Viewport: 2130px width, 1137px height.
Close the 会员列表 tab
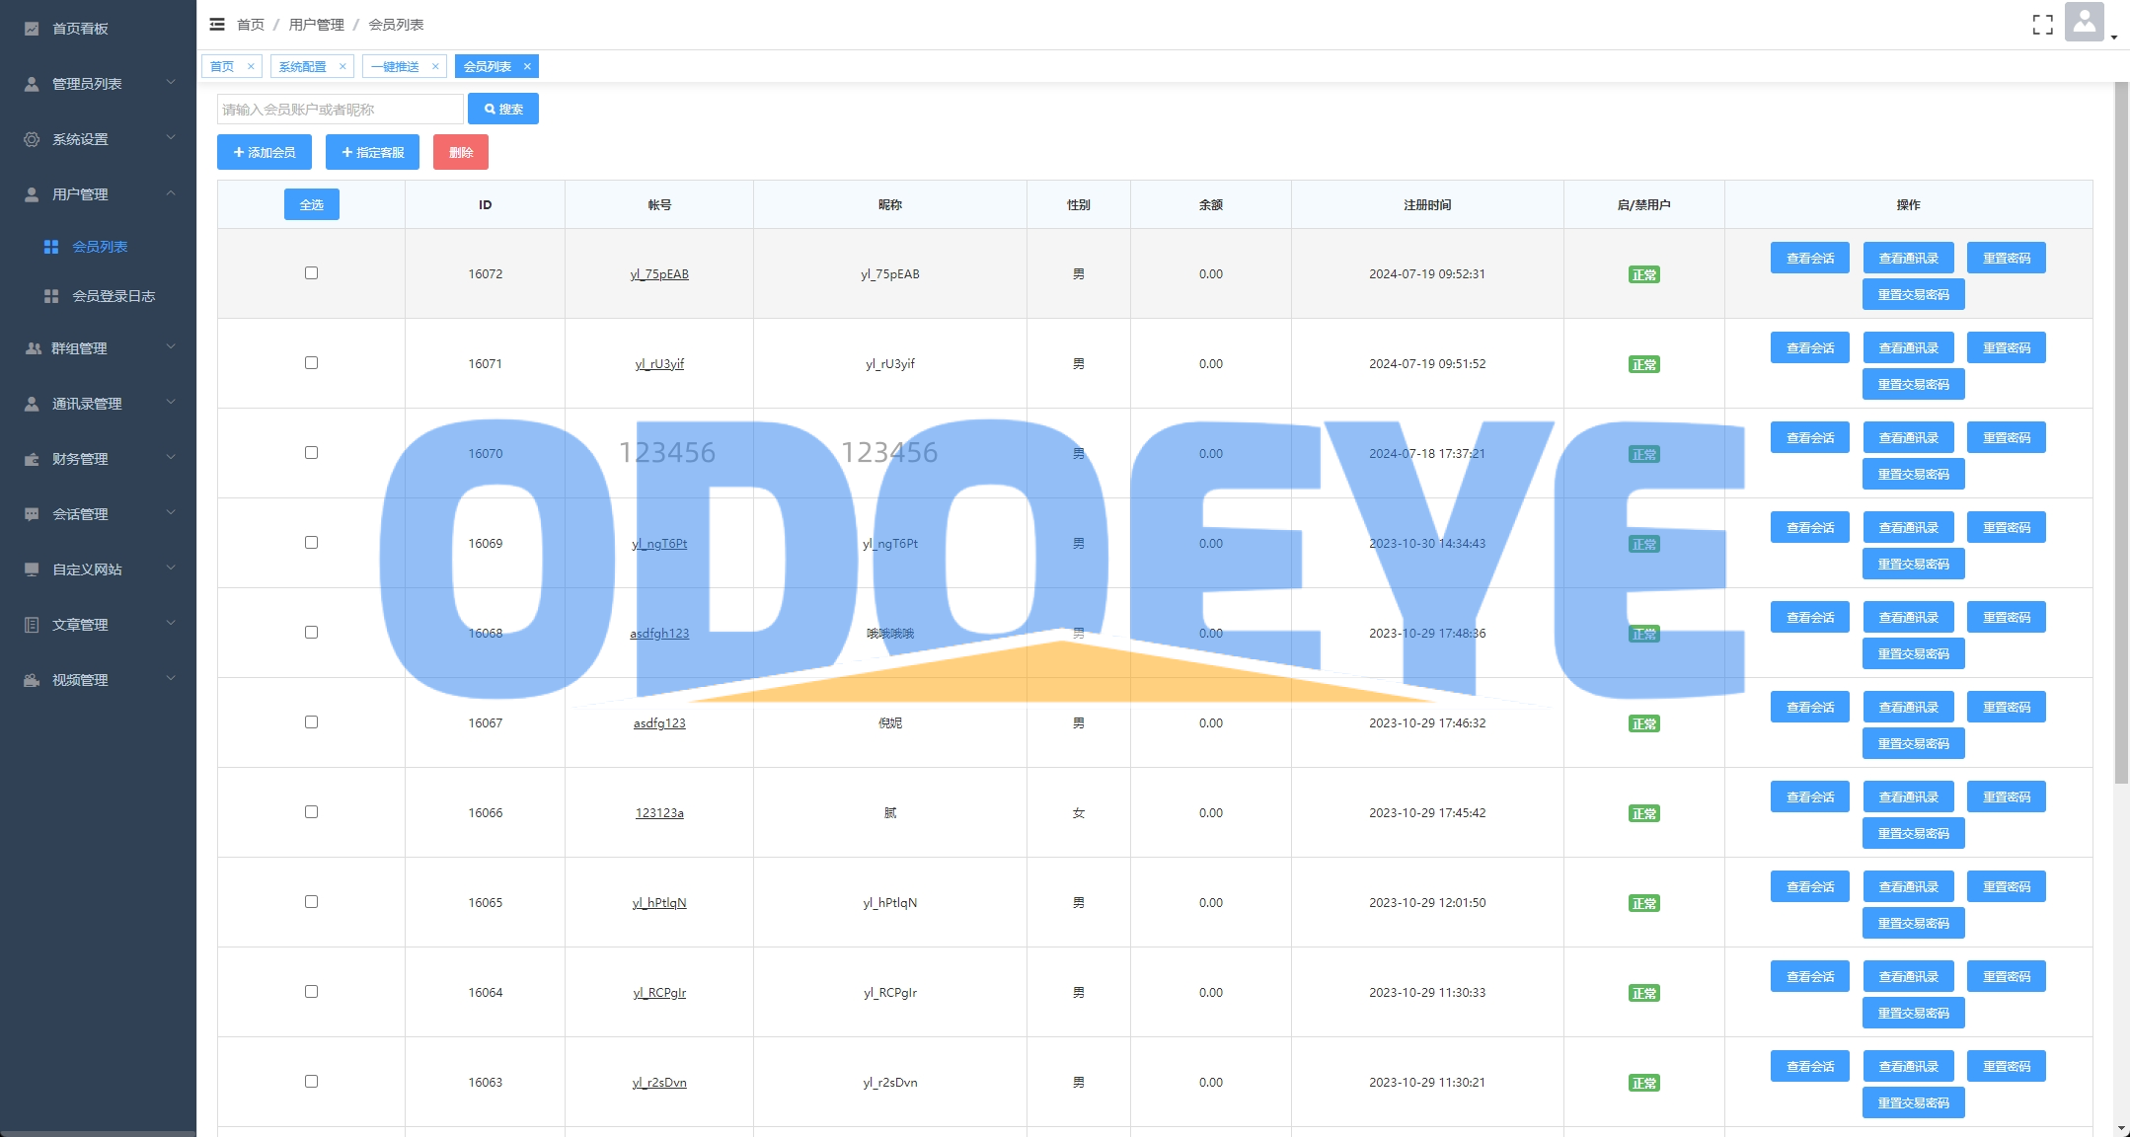coord(527,66)
